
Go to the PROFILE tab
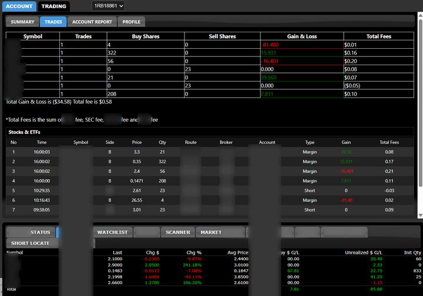131,22
